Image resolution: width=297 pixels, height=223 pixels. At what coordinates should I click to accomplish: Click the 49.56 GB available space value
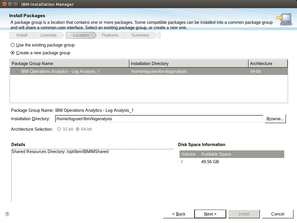coord(210,162)
